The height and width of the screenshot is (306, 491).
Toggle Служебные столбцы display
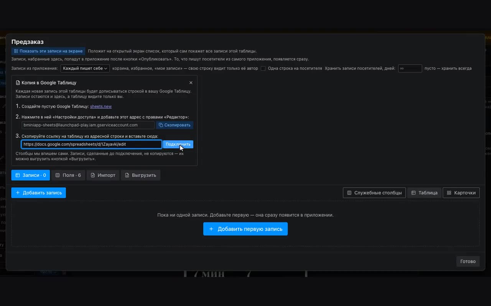(x=374, y=193)
